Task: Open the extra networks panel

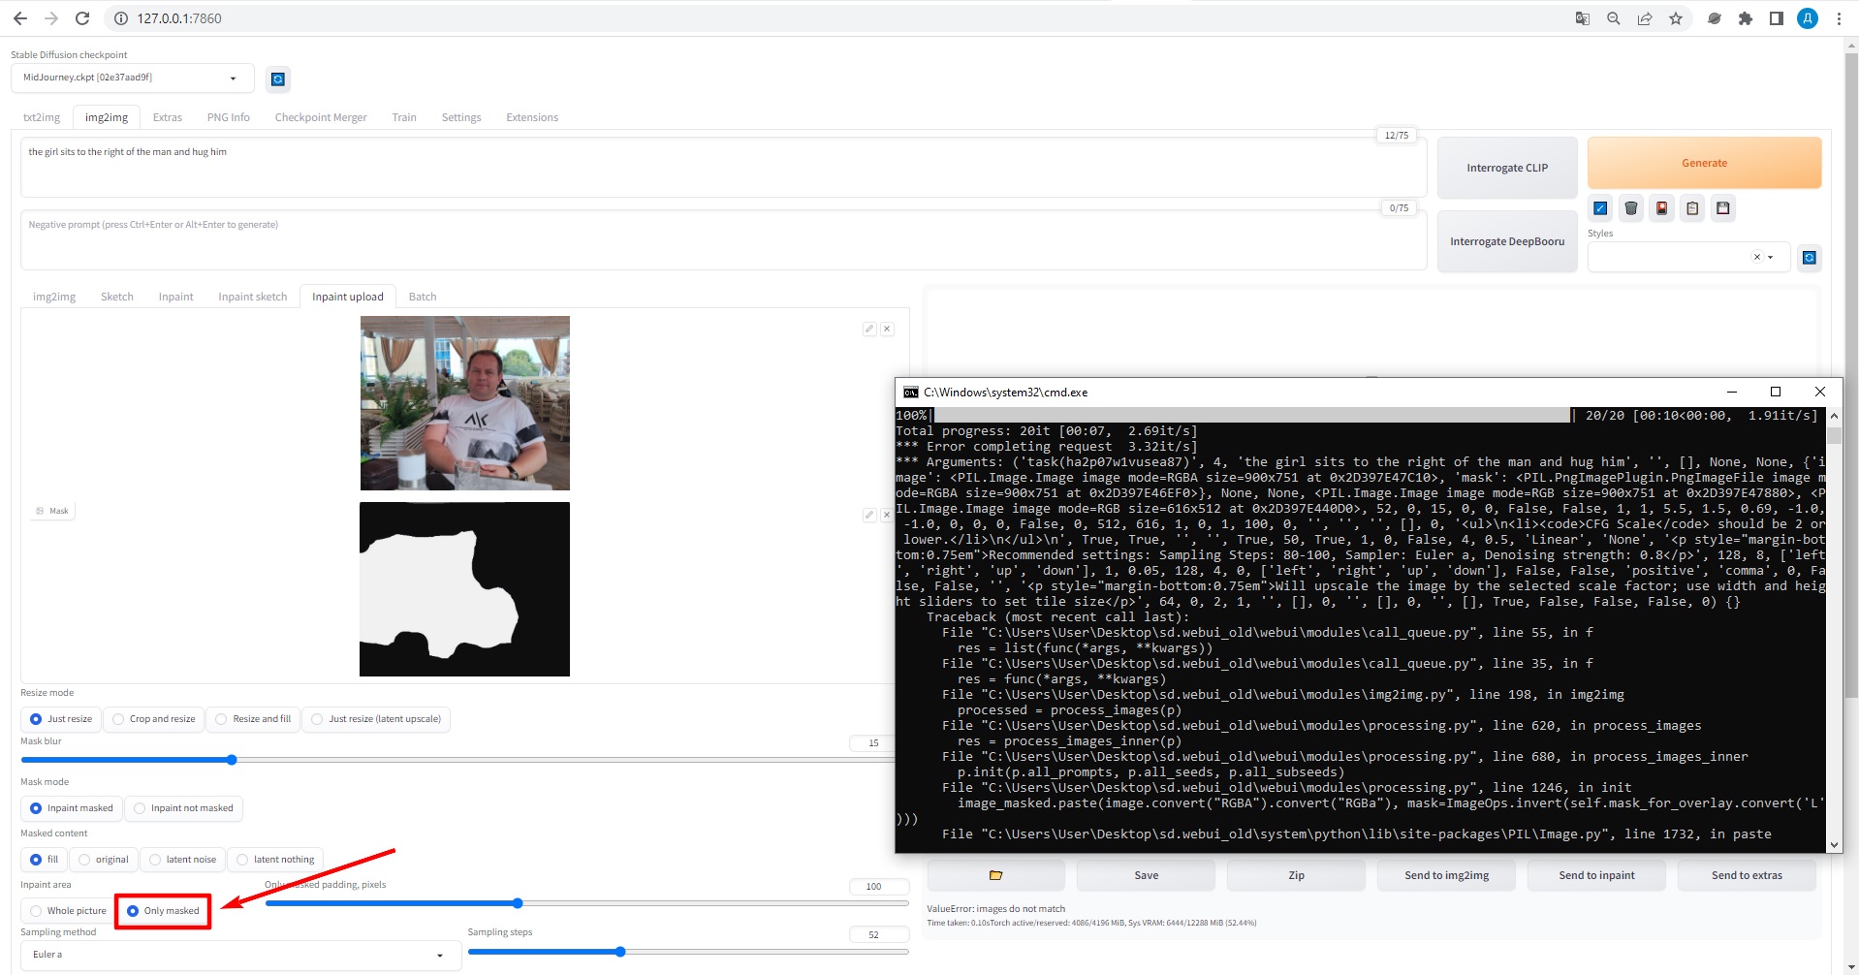Action: coord(1661,207)
